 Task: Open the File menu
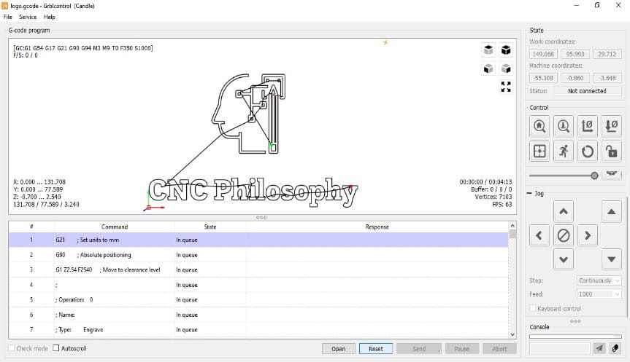click(x=7, y=17)
